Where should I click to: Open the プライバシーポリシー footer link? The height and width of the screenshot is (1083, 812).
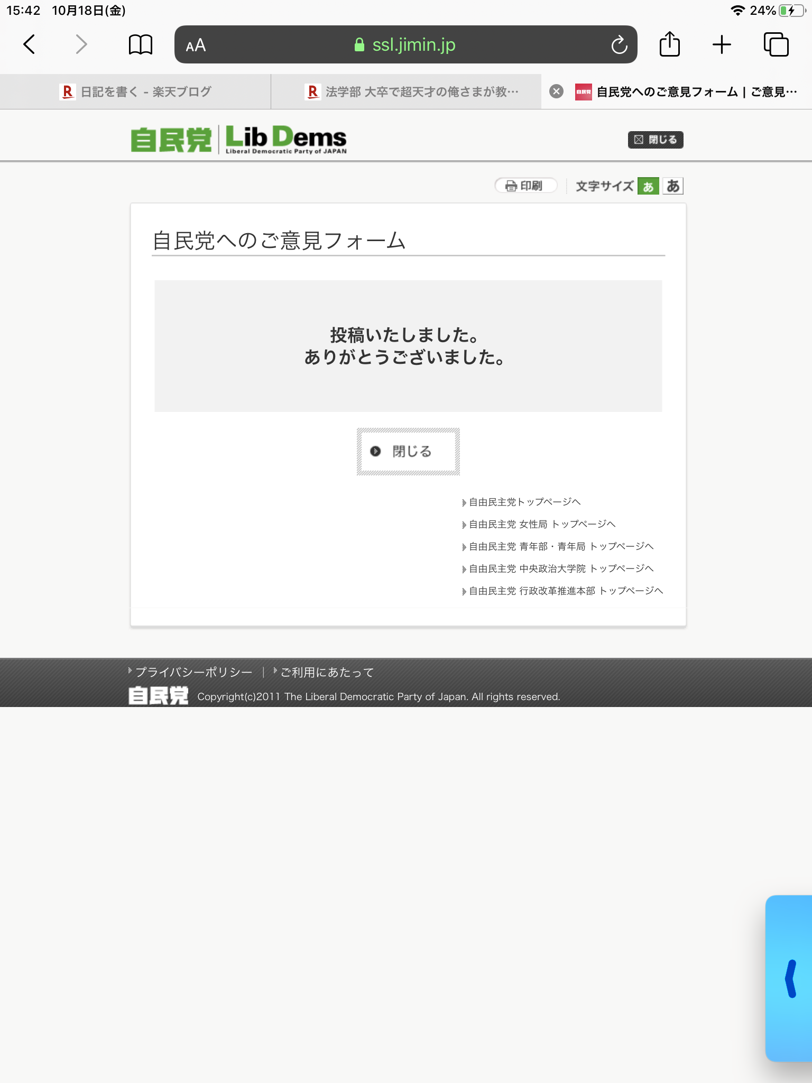click(x=193, y=672)
